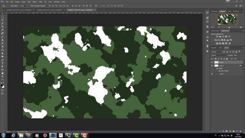245x138 pixels.
Task: Switch to the Paths tab
Action: point(220,48)
